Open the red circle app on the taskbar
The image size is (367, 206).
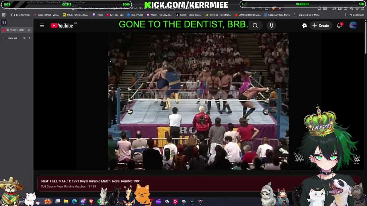[x=175, y=201]
